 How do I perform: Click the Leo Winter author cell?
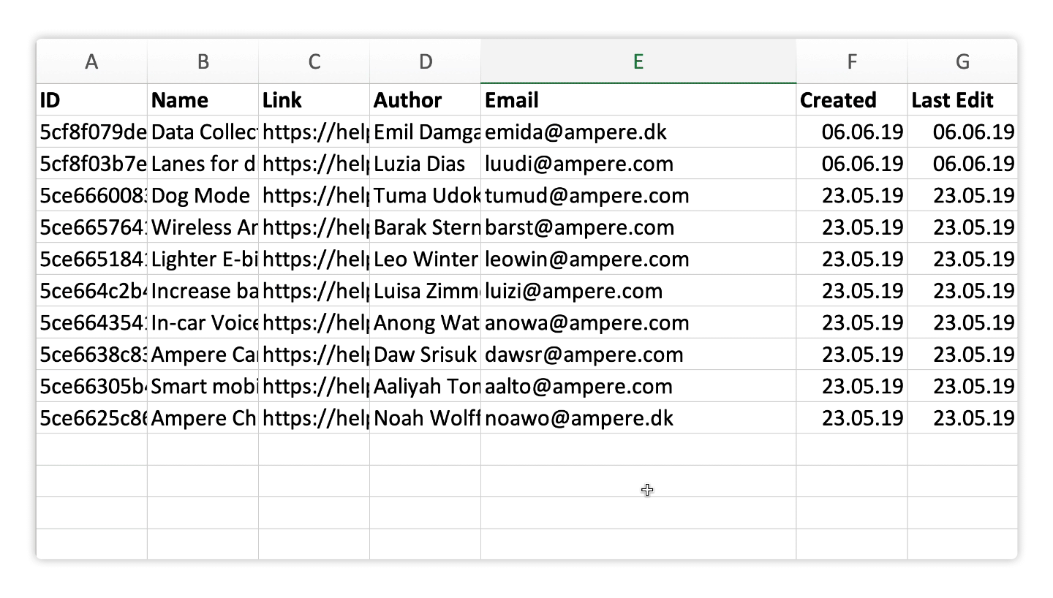tap(426, 259)
